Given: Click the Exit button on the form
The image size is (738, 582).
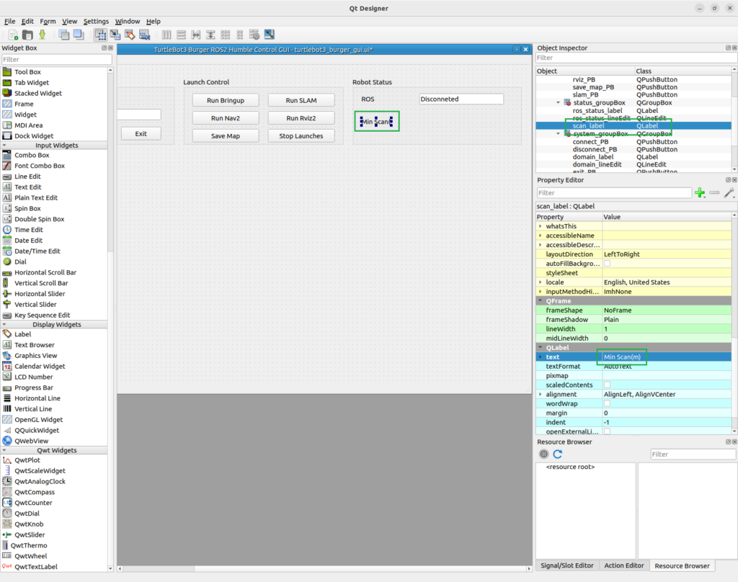Looking at the screenshot, I should 141,134.
